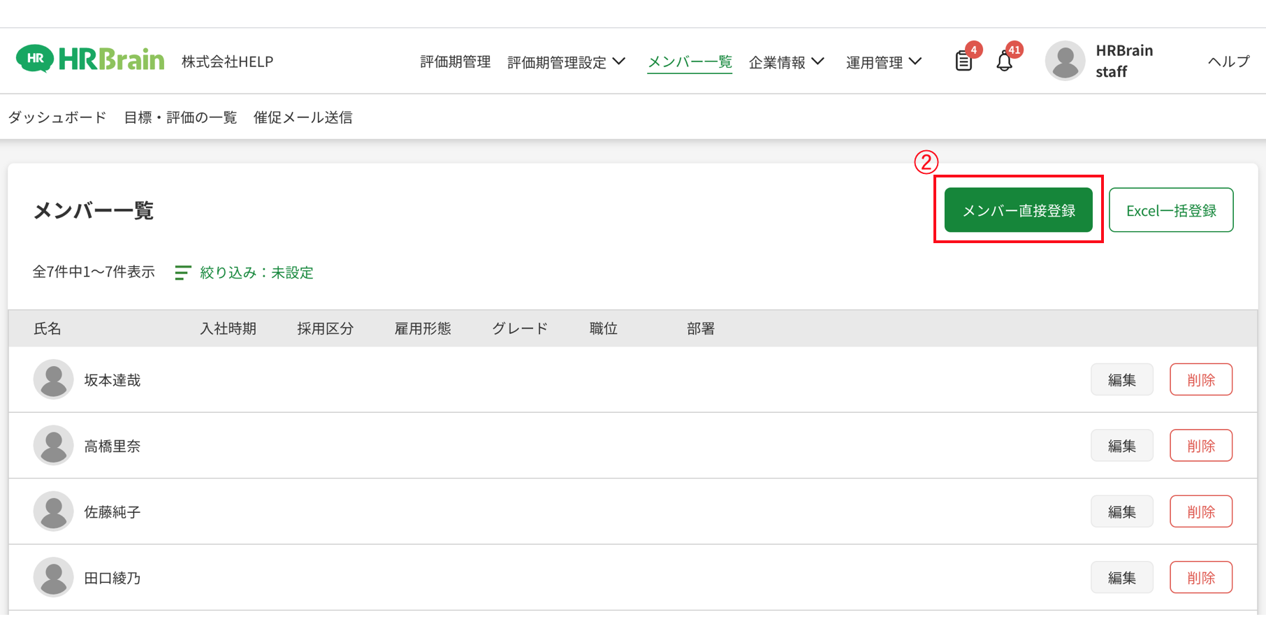Image resolution: width=1266 pixels, height=626 pixels.
Task: Select the member name 田口綾乃
Action: click(x=112, y=578)
